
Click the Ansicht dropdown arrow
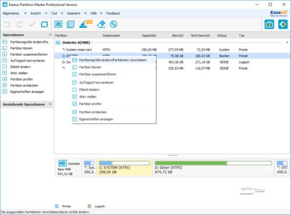(x=46, y=13)
